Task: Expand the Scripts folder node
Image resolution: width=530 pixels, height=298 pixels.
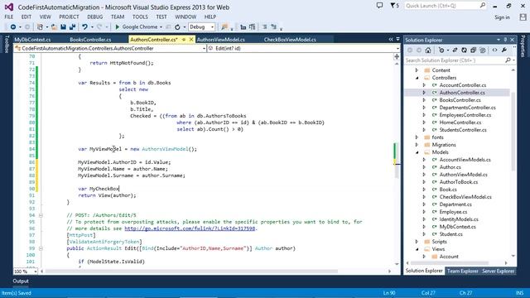Action: 417,242
